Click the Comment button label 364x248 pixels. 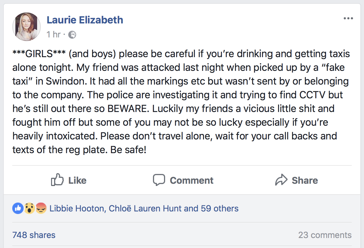(191, 180)
